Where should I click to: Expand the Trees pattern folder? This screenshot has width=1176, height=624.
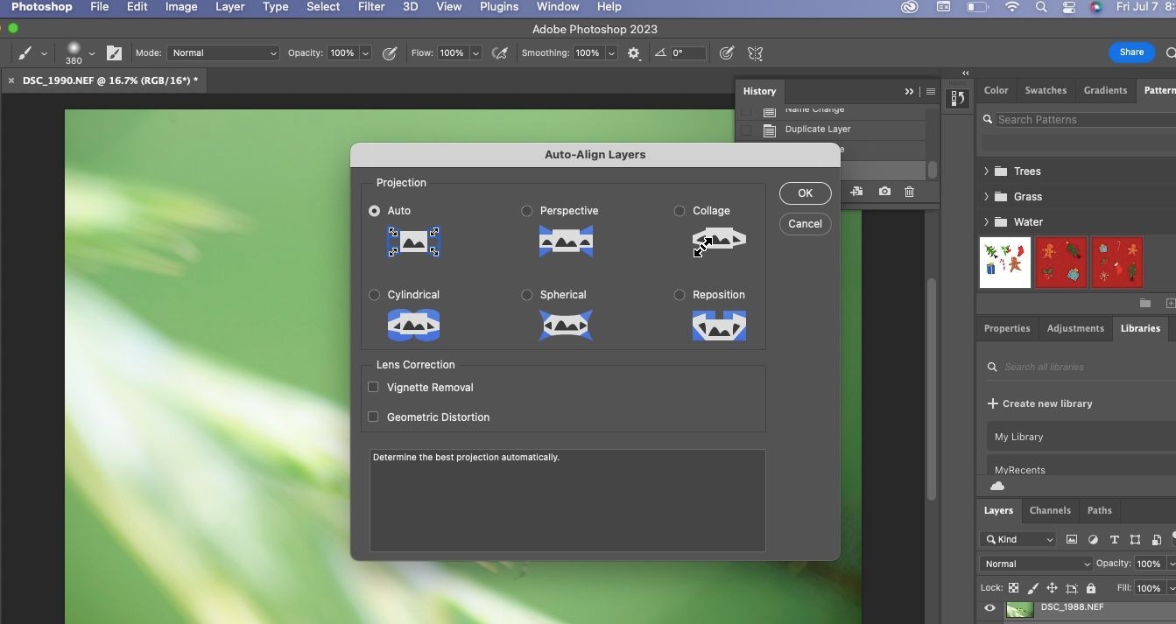pyautogui.click(x=986, y=172)
